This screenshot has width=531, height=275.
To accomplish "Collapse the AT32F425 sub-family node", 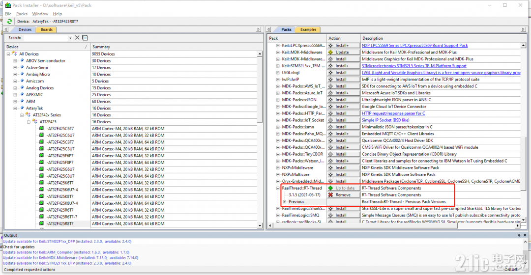I will point(29,122).
